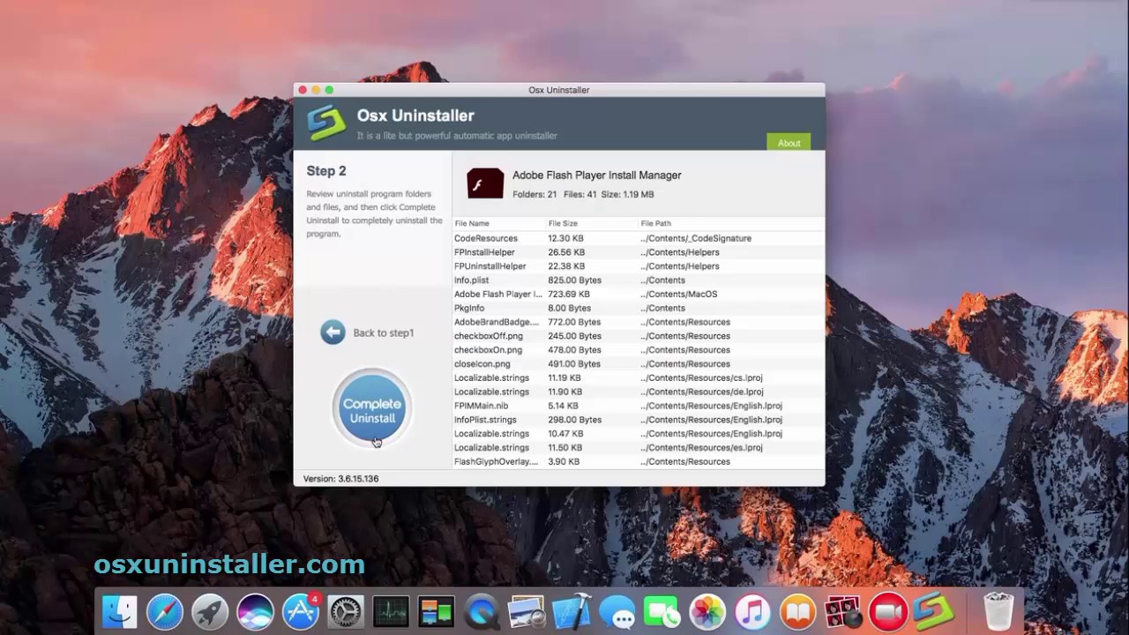This screenshot has height=635, width=1129.
Task: Click the Osx Uninstaller icon in the Dock
Action: (933, 612)
